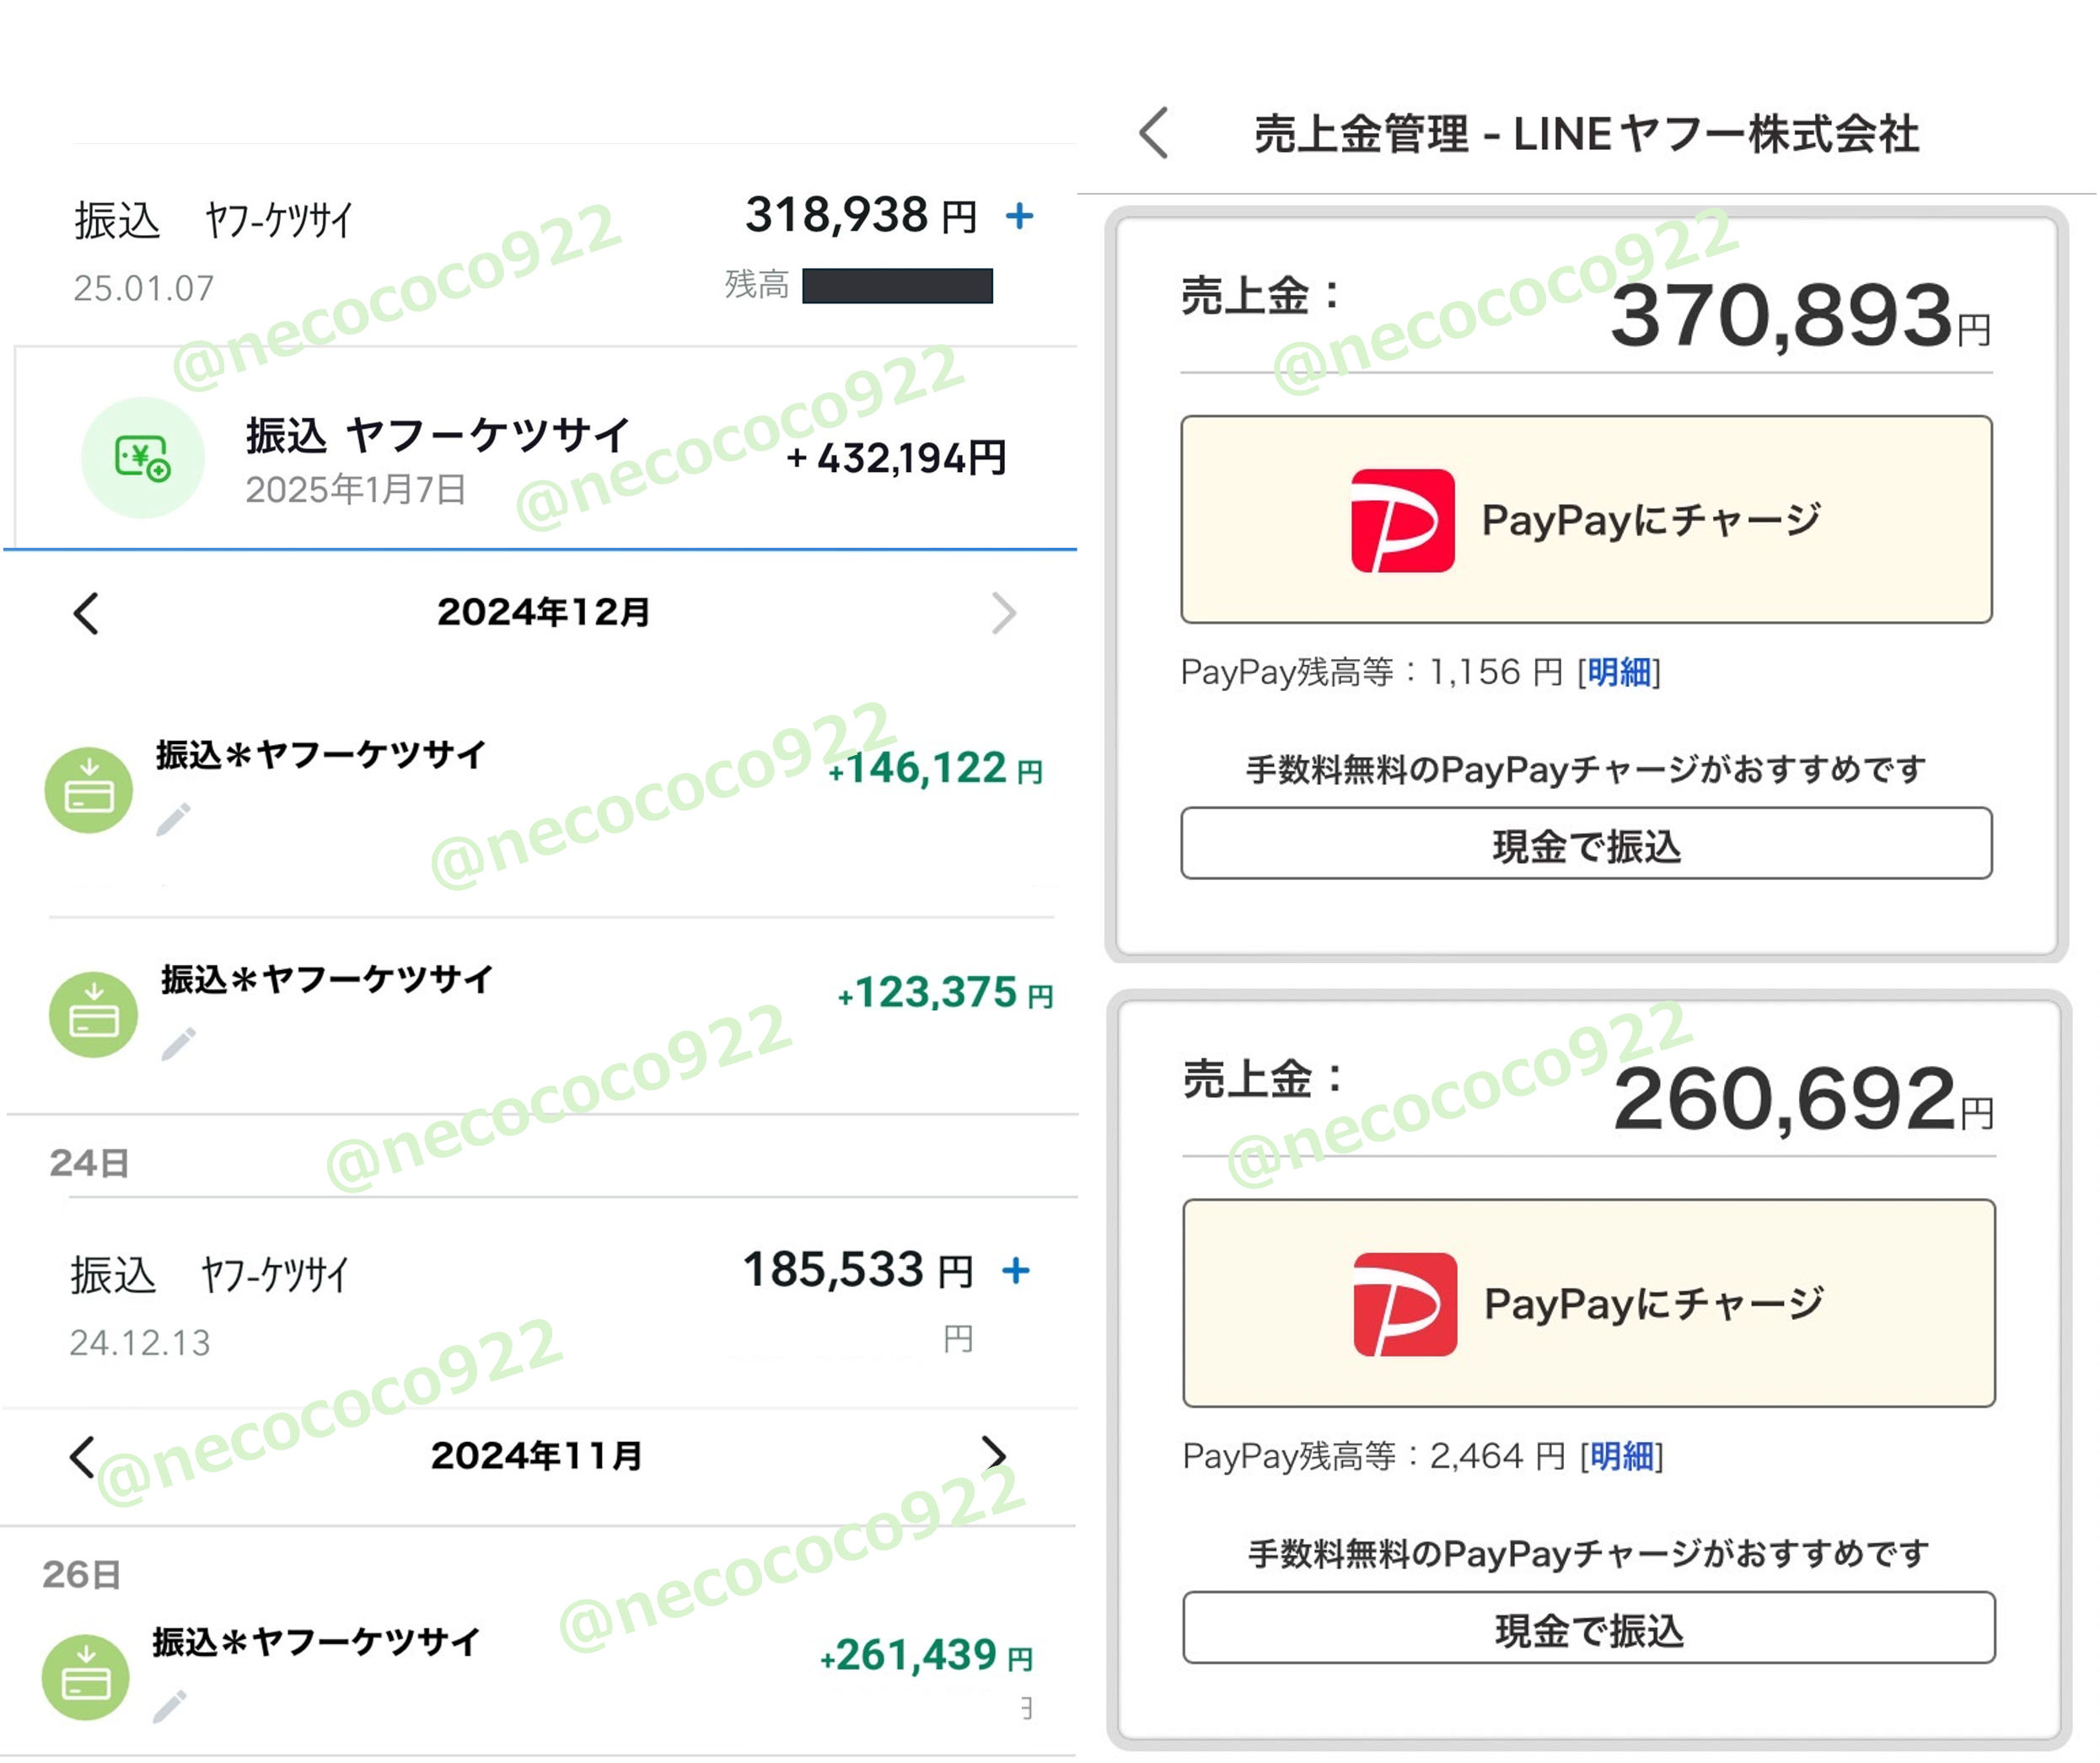Tap the 2025年1月7日 date label

pyautogui.click(x=355, y=490)
